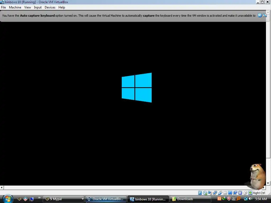
Task: Click the shared folders status icon
Action: pyautogui.click(x=225, y=193)
